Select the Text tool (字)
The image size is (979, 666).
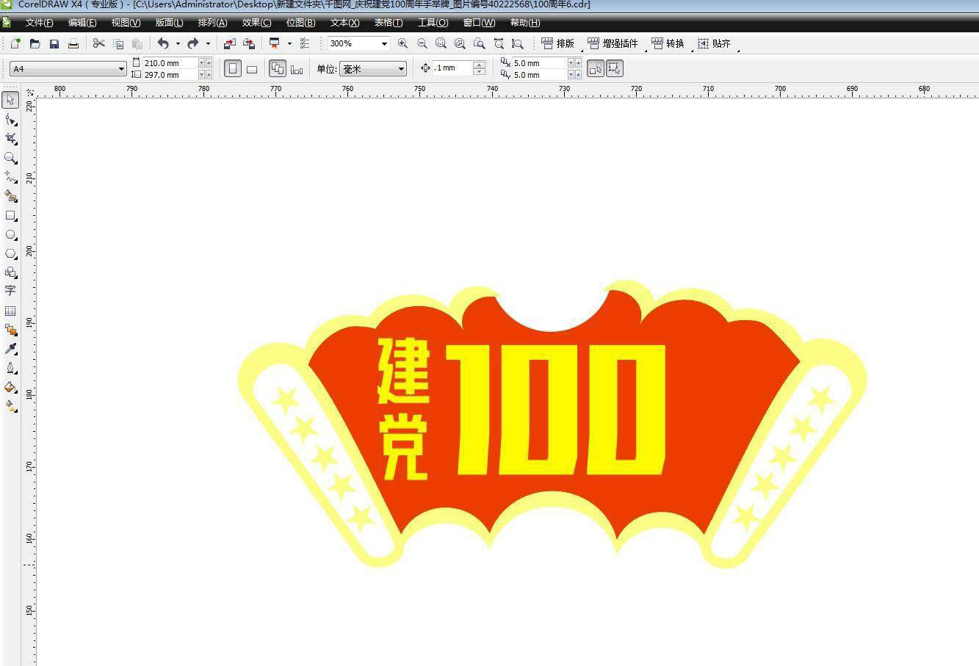(11, 291)
